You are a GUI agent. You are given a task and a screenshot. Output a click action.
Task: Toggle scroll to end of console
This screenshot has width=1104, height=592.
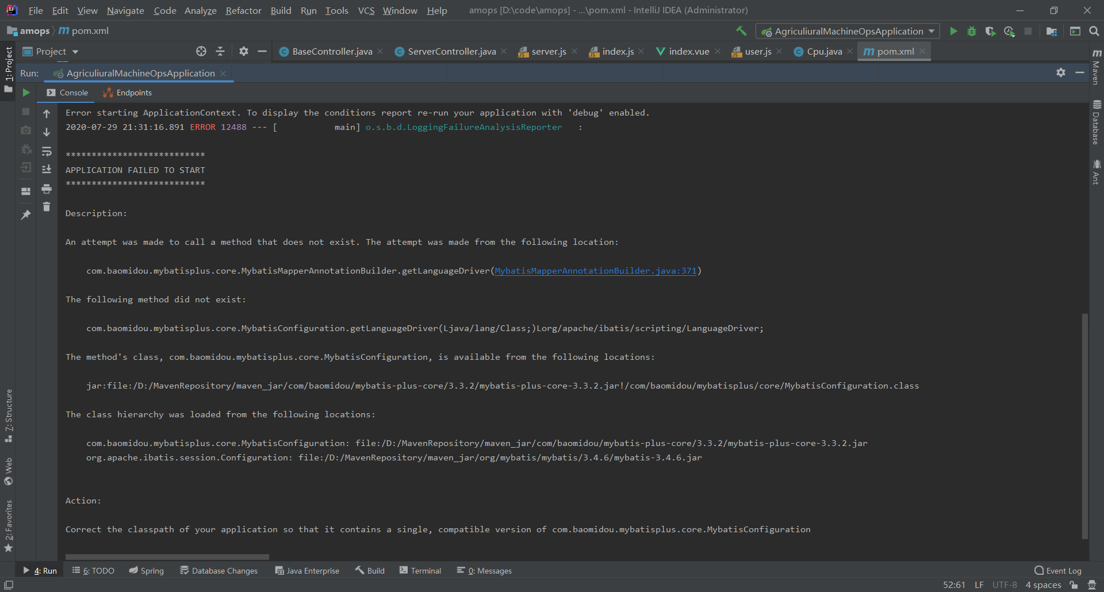click(47, 169)
